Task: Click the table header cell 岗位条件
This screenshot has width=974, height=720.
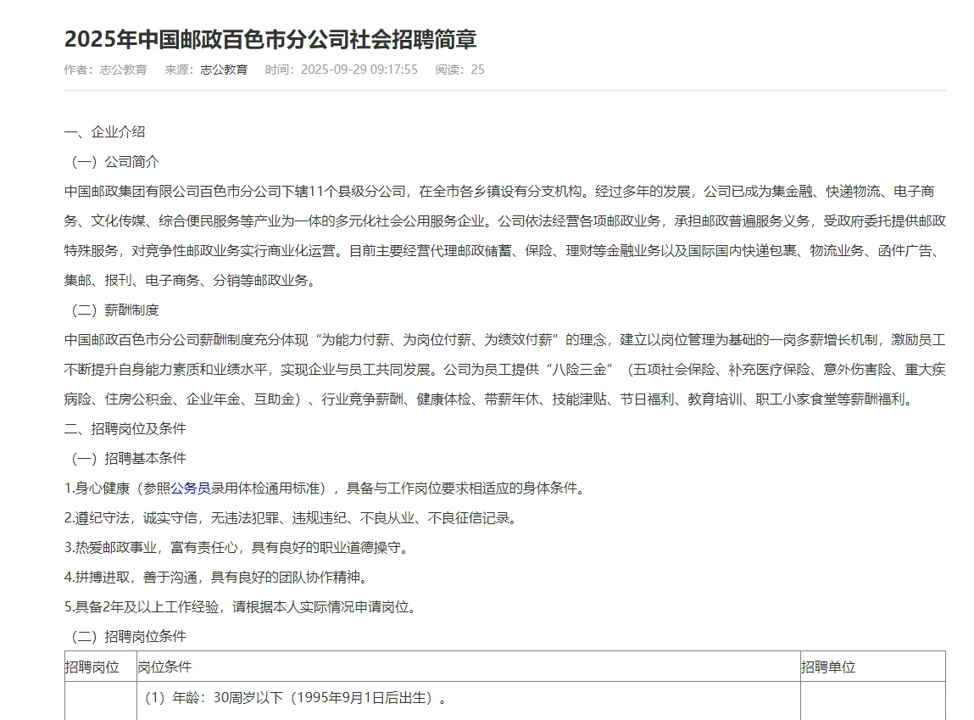Action: point(469,667)
